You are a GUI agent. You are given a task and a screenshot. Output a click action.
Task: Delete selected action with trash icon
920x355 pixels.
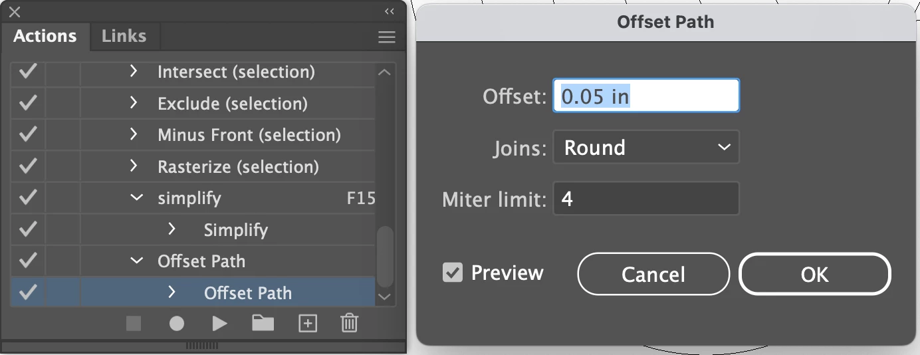point(350,323)
